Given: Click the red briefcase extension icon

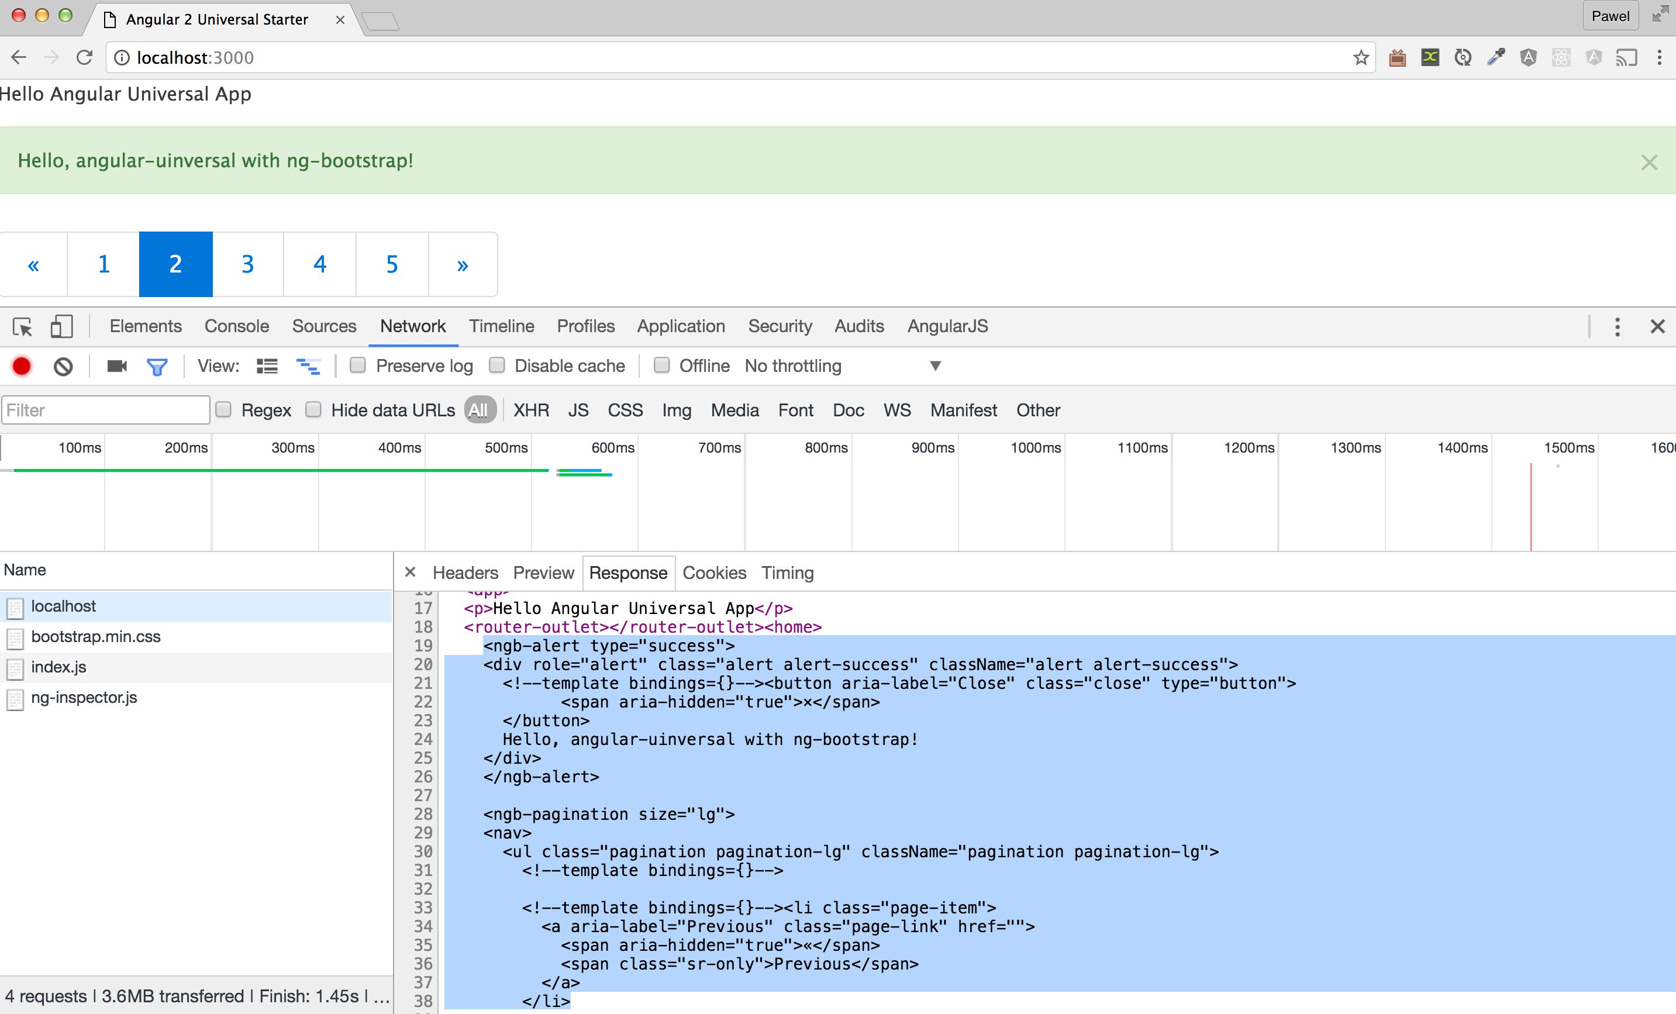Looking at the screenshot, I should [x=1397, y=58].
